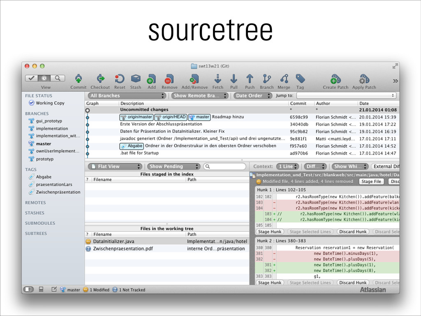Select DataInitializer.java in working tree
This screenshot has height=316, width=421.
coord(167,241)
